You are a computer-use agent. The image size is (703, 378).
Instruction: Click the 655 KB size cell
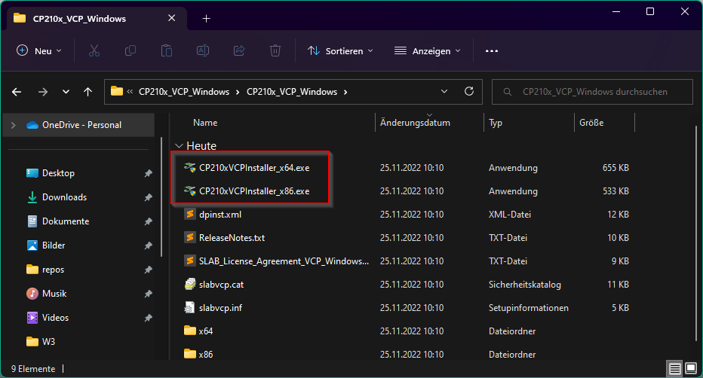(616, 168)
